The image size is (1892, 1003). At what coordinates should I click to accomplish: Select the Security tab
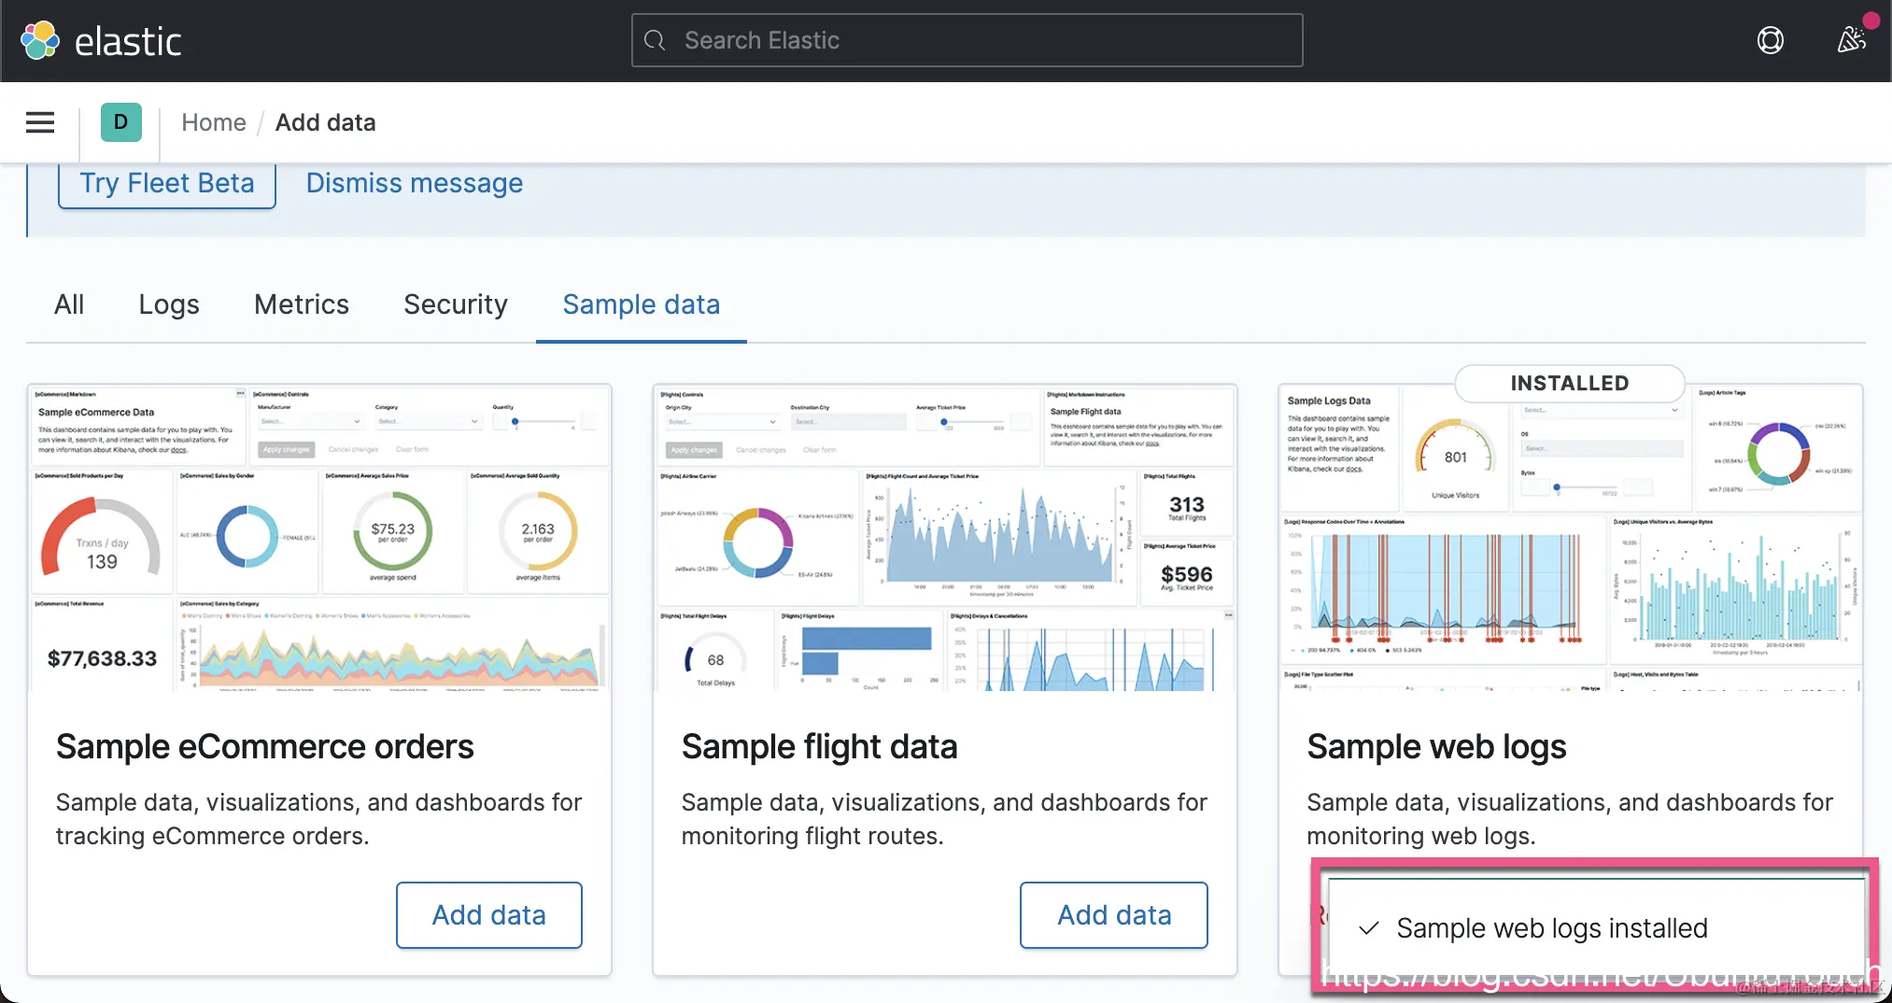[x=456, y=304]
